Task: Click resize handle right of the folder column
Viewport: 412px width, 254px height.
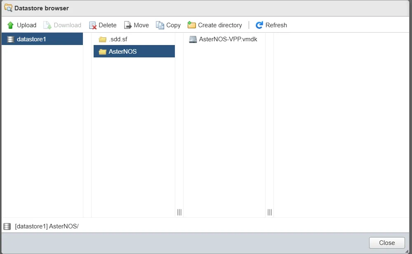Action: pos(179,212)
